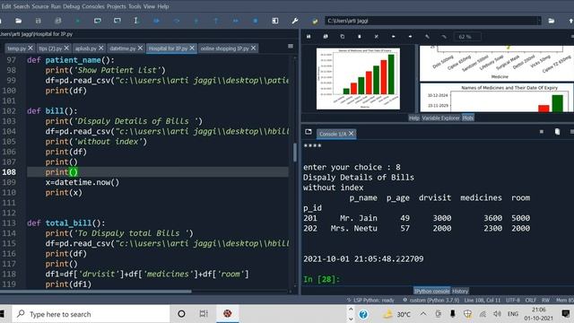Open the editor pane options menu
574x323 pixels.
[x=291, y=46]
